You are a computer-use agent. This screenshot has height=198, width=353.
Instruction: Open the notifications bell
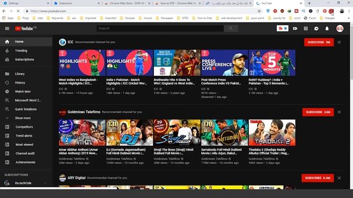pos(327,29)
